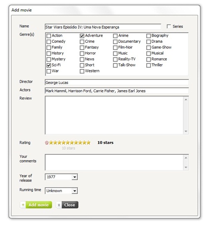Tick the Drama genre
Image resolution: width=208 pixels, height=225 pixels.
[149, 42]
